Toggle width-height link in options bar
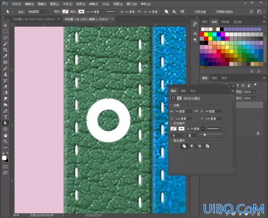This screenshot has width=268, height=218. [x=139, y=11]
